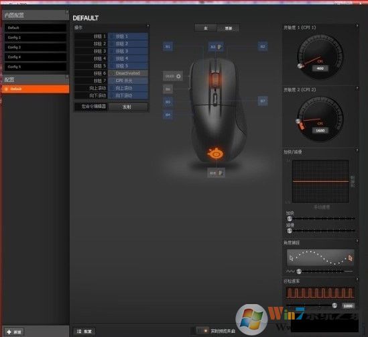Image resolution: width=368 pixels, height=337 pixels.
Task: Select the Config 5 onboard slot
Action: coord(36,66)
